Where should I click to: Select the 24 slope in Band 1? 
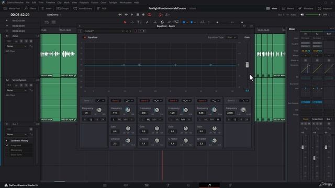(103, 120)
